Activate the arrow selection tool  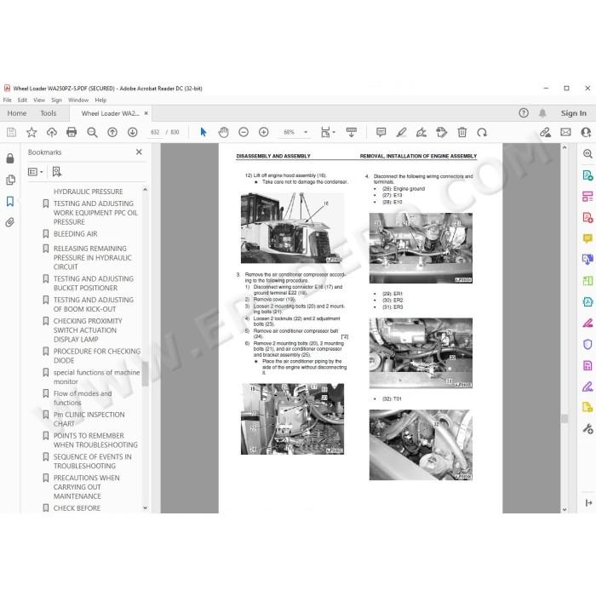pos(203,132)
